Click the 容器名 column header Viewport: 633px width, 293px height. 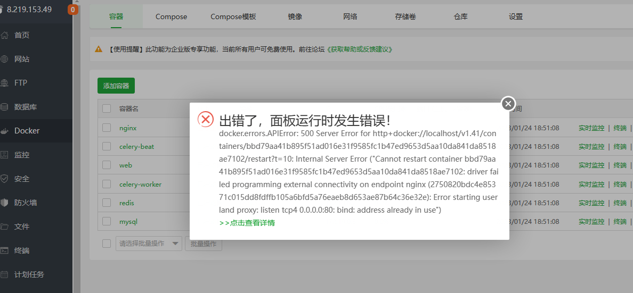tap(129, 109)
